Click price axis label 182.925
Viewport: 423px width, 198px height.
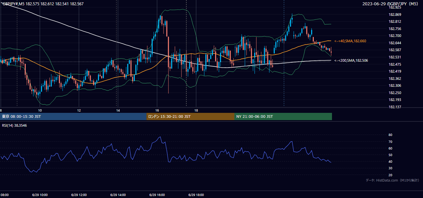coord(395,7)
